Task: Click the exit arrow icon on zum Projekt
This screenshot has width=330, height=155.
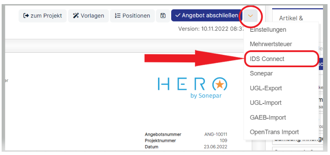Action: (x=26, y=16)
